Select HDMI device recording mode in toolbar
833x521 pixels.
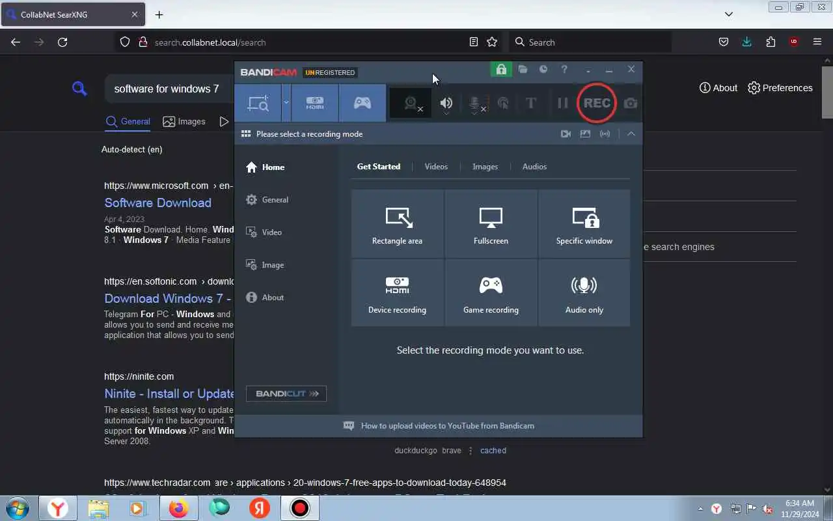pos(315,103)
